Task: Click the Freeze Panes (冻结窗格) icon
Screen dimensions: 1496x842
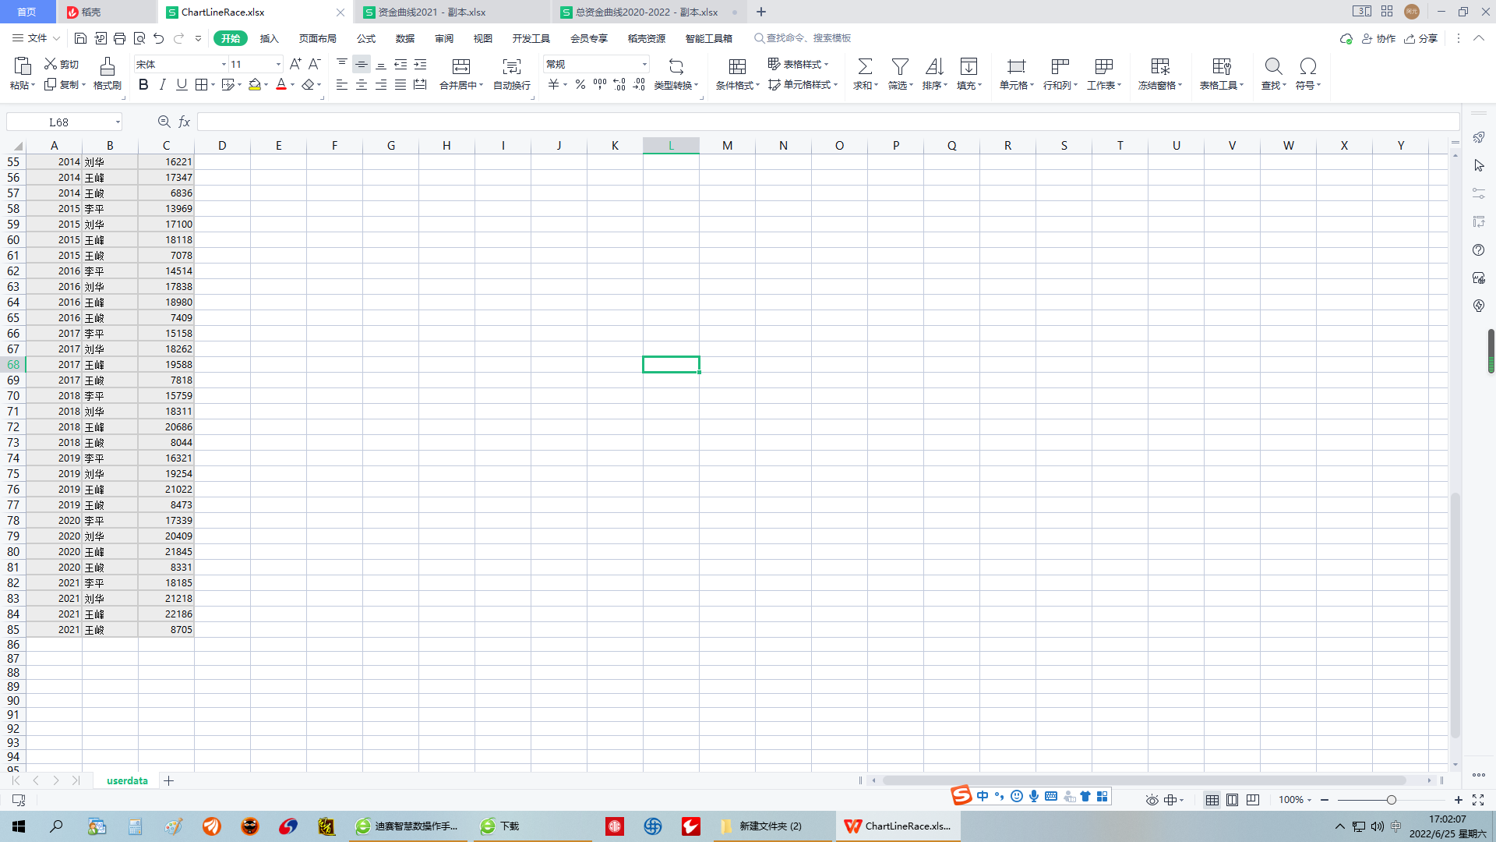Action: coord(1159,67)
